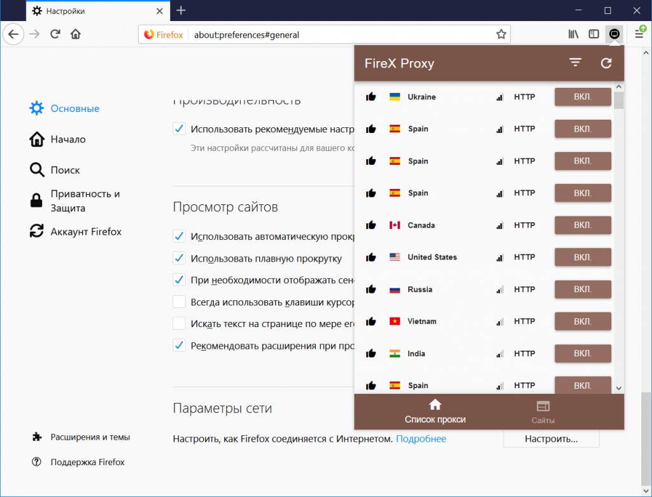
Task: Enable 'Всегда использовать клавиши курсор…' checkbox
Action: (179, 302)
